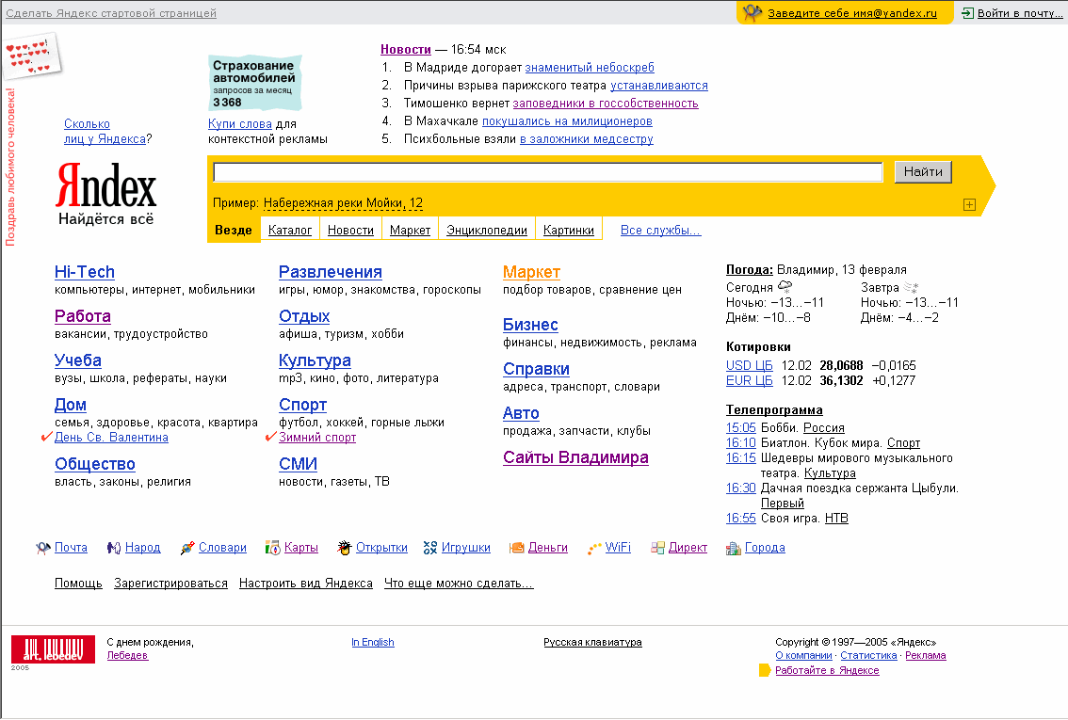Open the USD ЦБ exchange rate link

750,365
